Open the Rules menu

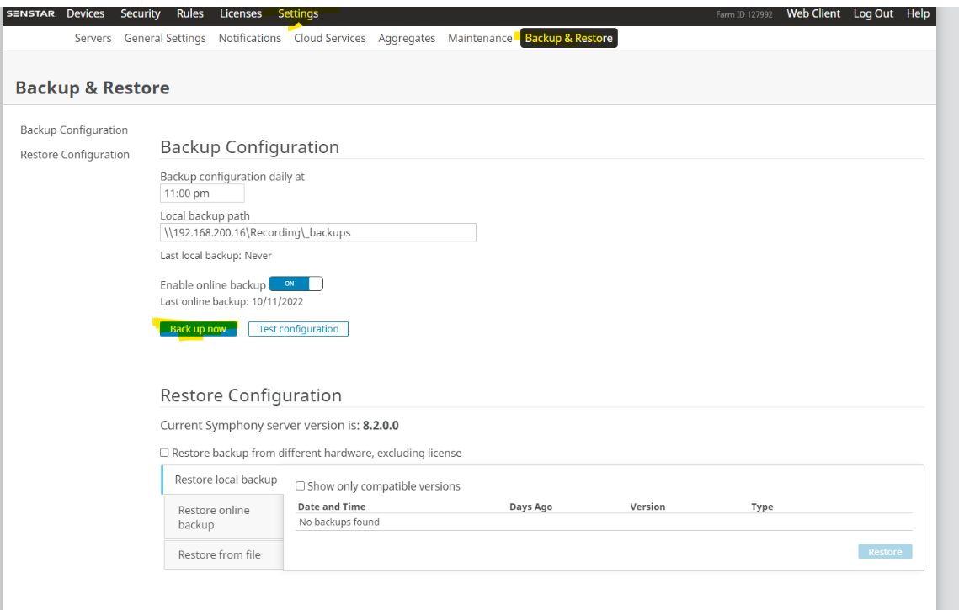(x=190, y=13)
